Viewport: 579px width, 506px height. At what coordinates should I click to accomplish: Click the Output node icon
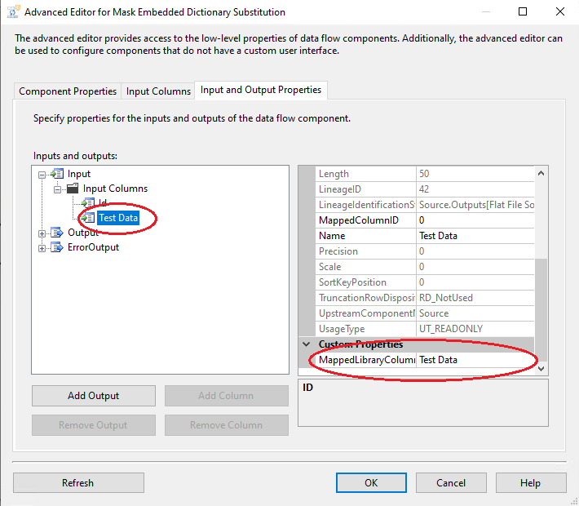[57, 233]
